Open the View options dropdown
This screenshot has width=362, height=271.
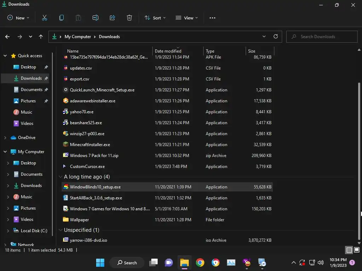[x=187, y=18]
